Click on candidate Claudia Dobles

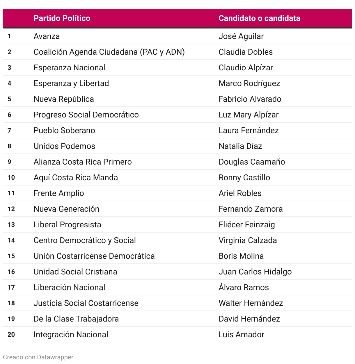click(246, 52)
